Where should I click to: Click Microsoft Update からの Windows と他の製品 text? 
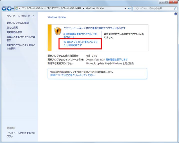pos(110,63)
